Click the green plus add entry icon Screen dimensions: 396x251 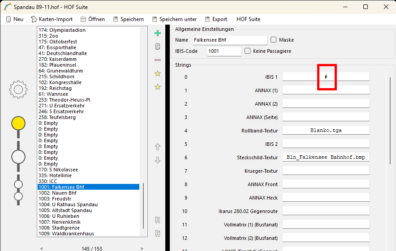tap(157, 33)
